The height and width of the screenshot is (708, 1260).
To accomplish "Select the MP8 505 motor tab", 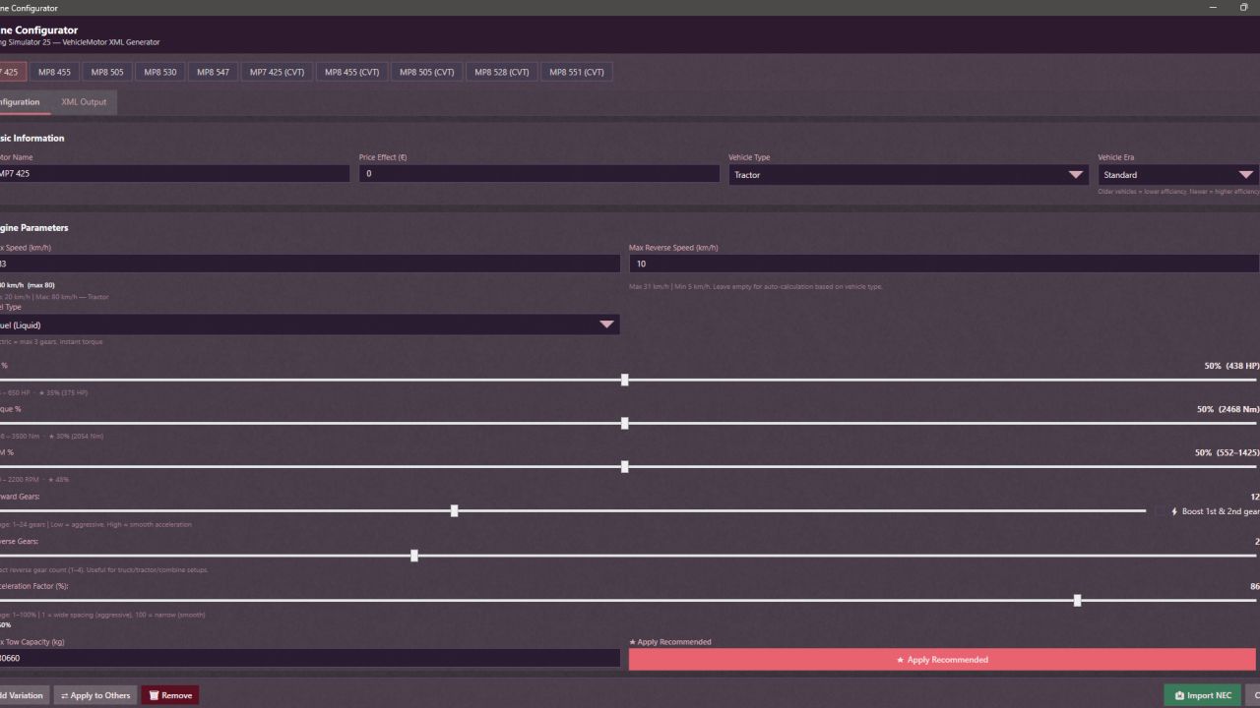I will point(107,72).
